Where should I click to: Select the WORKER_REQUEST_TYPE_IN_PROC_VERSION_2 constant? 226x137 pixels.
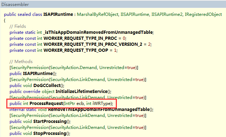coord(93,44)
